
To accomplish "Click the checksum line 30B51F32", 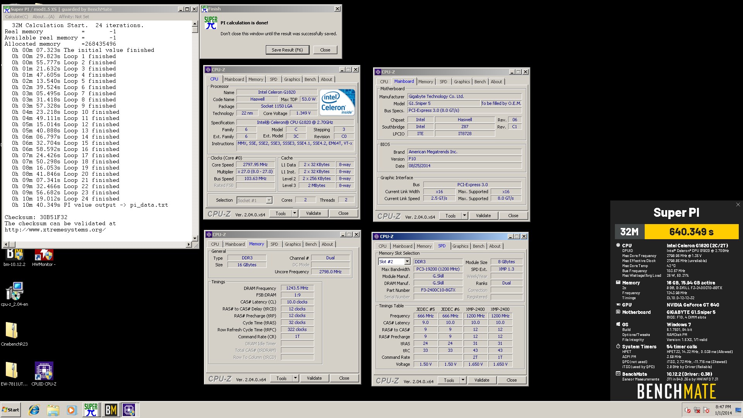I will 36,217.
